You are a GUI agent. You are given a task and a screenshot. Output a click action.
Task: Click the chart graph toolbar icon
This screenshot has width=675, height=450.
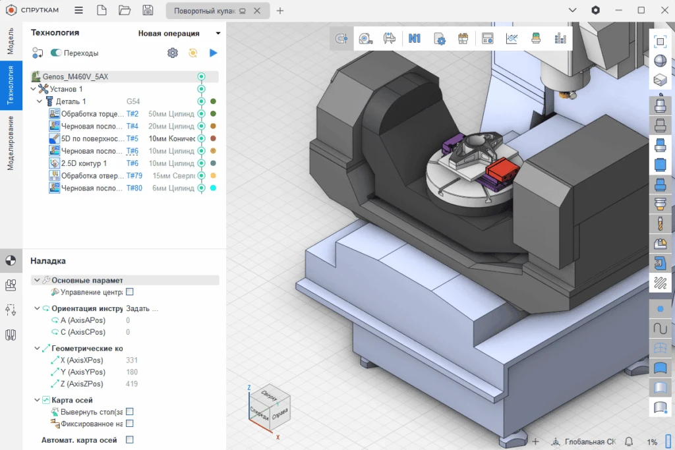click(512, 39)
